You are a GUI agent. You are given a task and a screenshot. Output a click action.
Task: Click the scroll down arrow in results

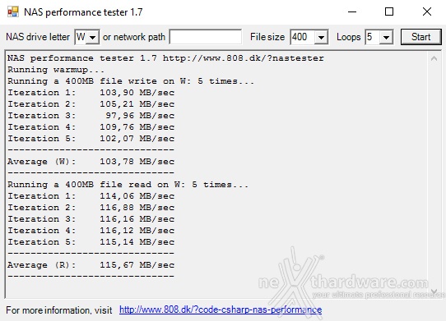(434, 291)
